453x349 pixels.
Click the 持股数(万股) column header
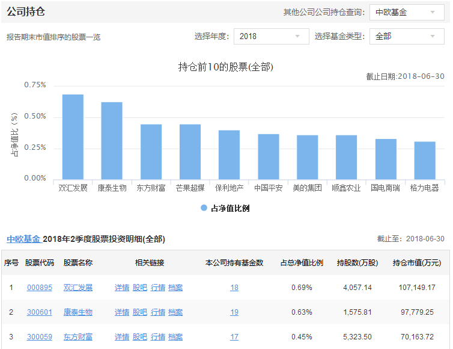tap(357, 263)
